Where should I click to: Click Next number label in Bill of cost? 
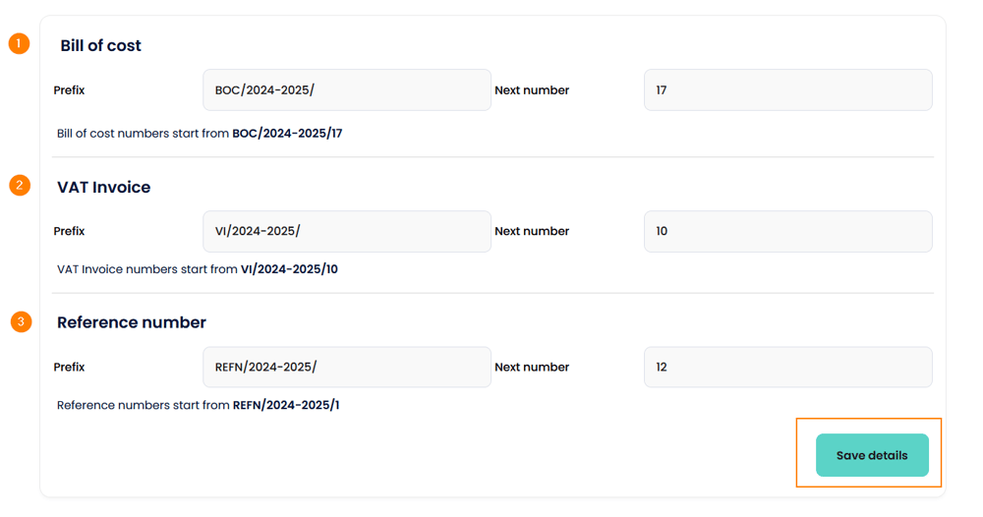click(x=532, y=90)
